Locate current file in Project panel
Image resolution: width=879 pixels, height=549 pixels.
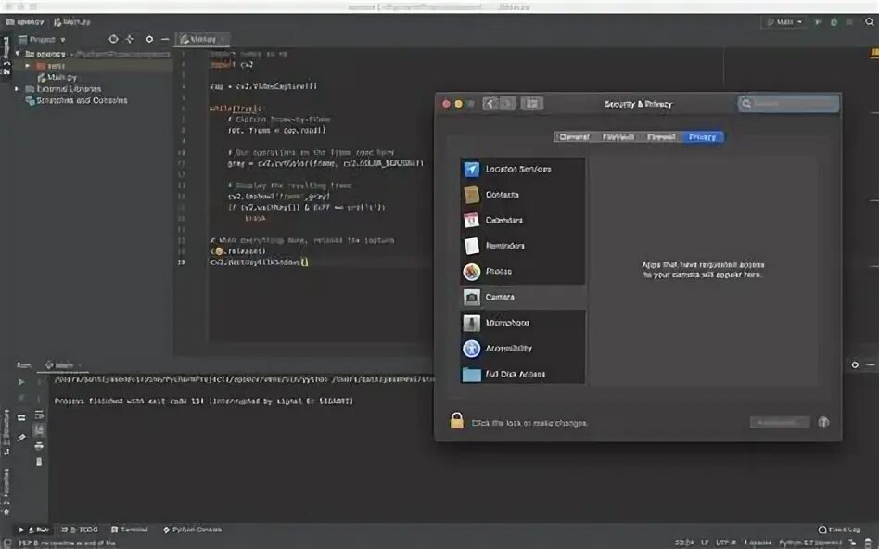[113, 39]
